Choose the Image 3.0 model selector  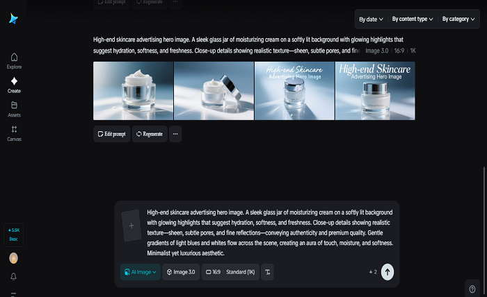click(181, 272)
